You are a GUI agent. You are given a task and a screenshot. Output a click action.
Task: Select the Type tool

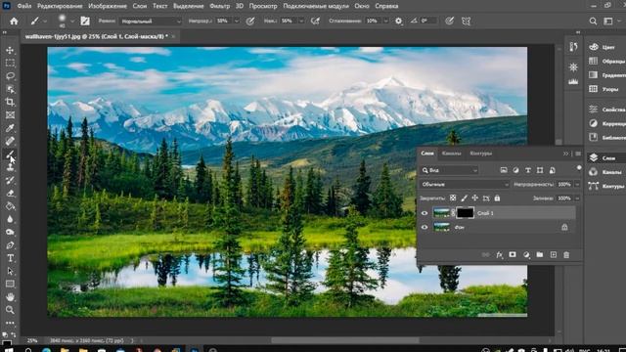(x=10, y=258)
